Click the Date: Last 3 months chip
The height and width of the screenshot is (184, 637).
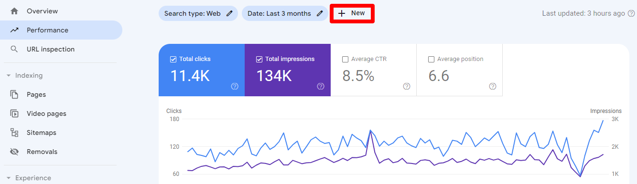(285, 13)
